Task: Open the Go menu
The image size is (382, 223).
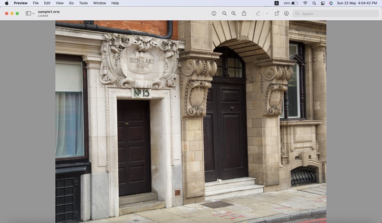Action: [71, 3]
